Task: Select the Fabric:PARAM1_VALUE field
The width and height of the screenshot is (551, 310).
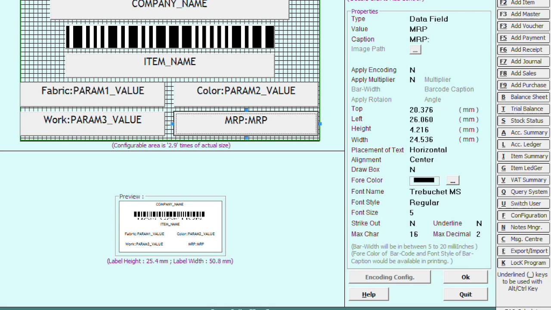Action: (x=93, y=94)
